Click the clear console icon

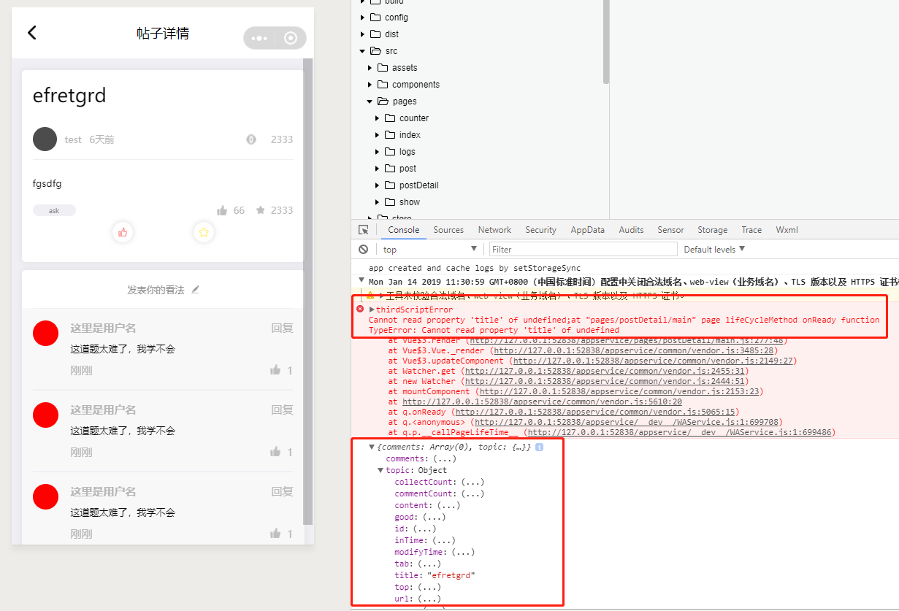click(x=363, y=249)
